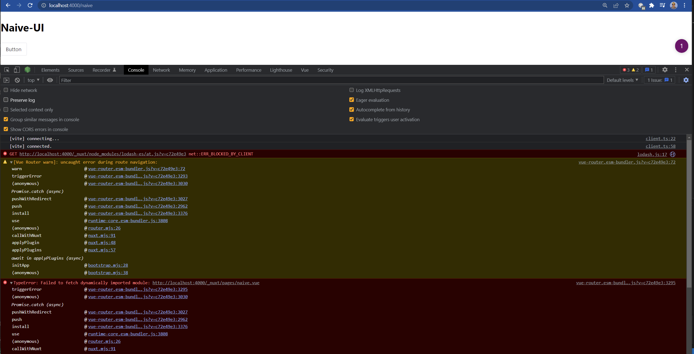Image resolution: width=694 pixels, height=354 pixels.
Task: Switch to the Network tab
Action: (161, 70)
